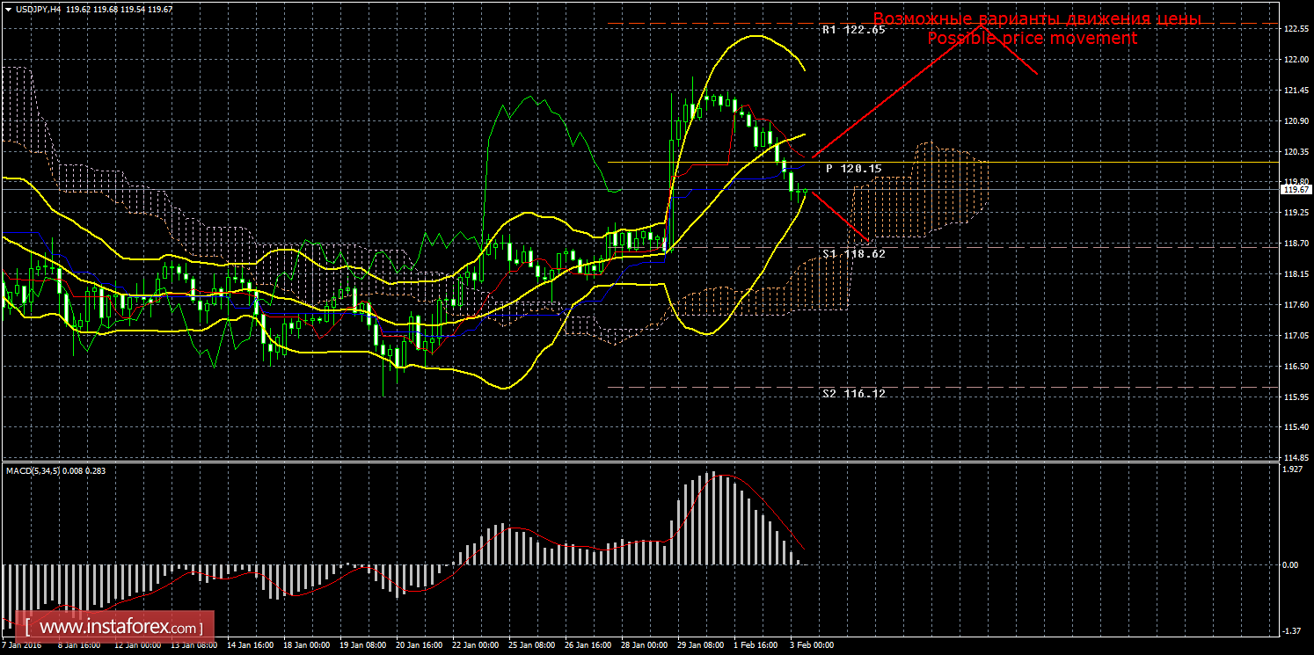
Task: Click the 115.95 price axis value
Action: [x=1295, y=397]
